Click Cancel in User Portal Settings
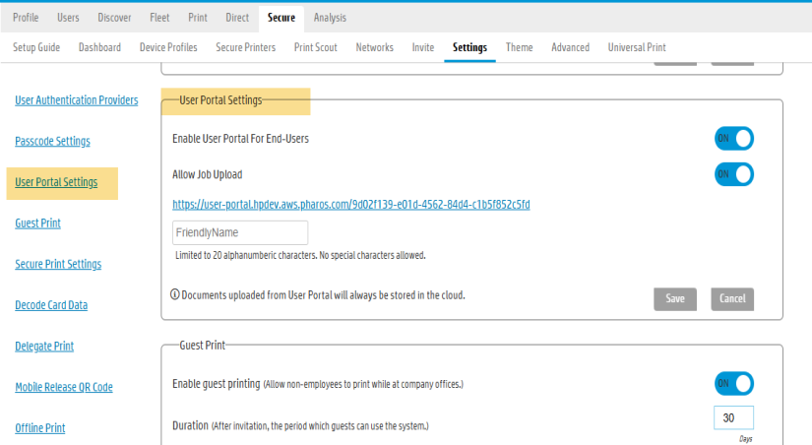 point(731,299)
